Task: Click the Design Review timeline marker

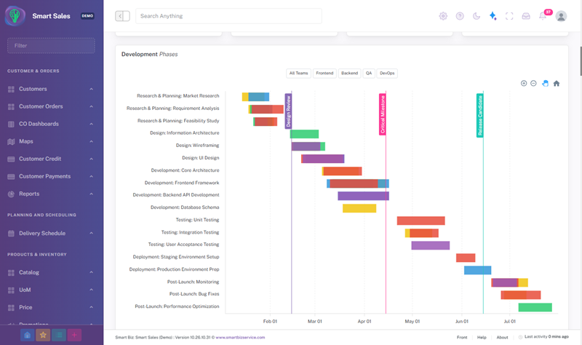Action: click(288, 111)
